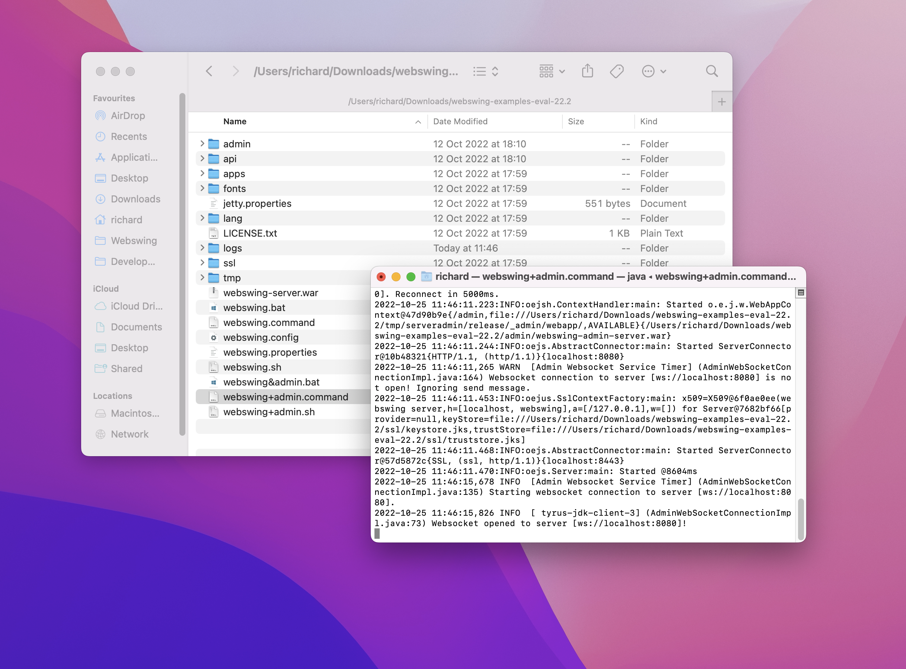Select the fonts folder name

tap(235, 189)
